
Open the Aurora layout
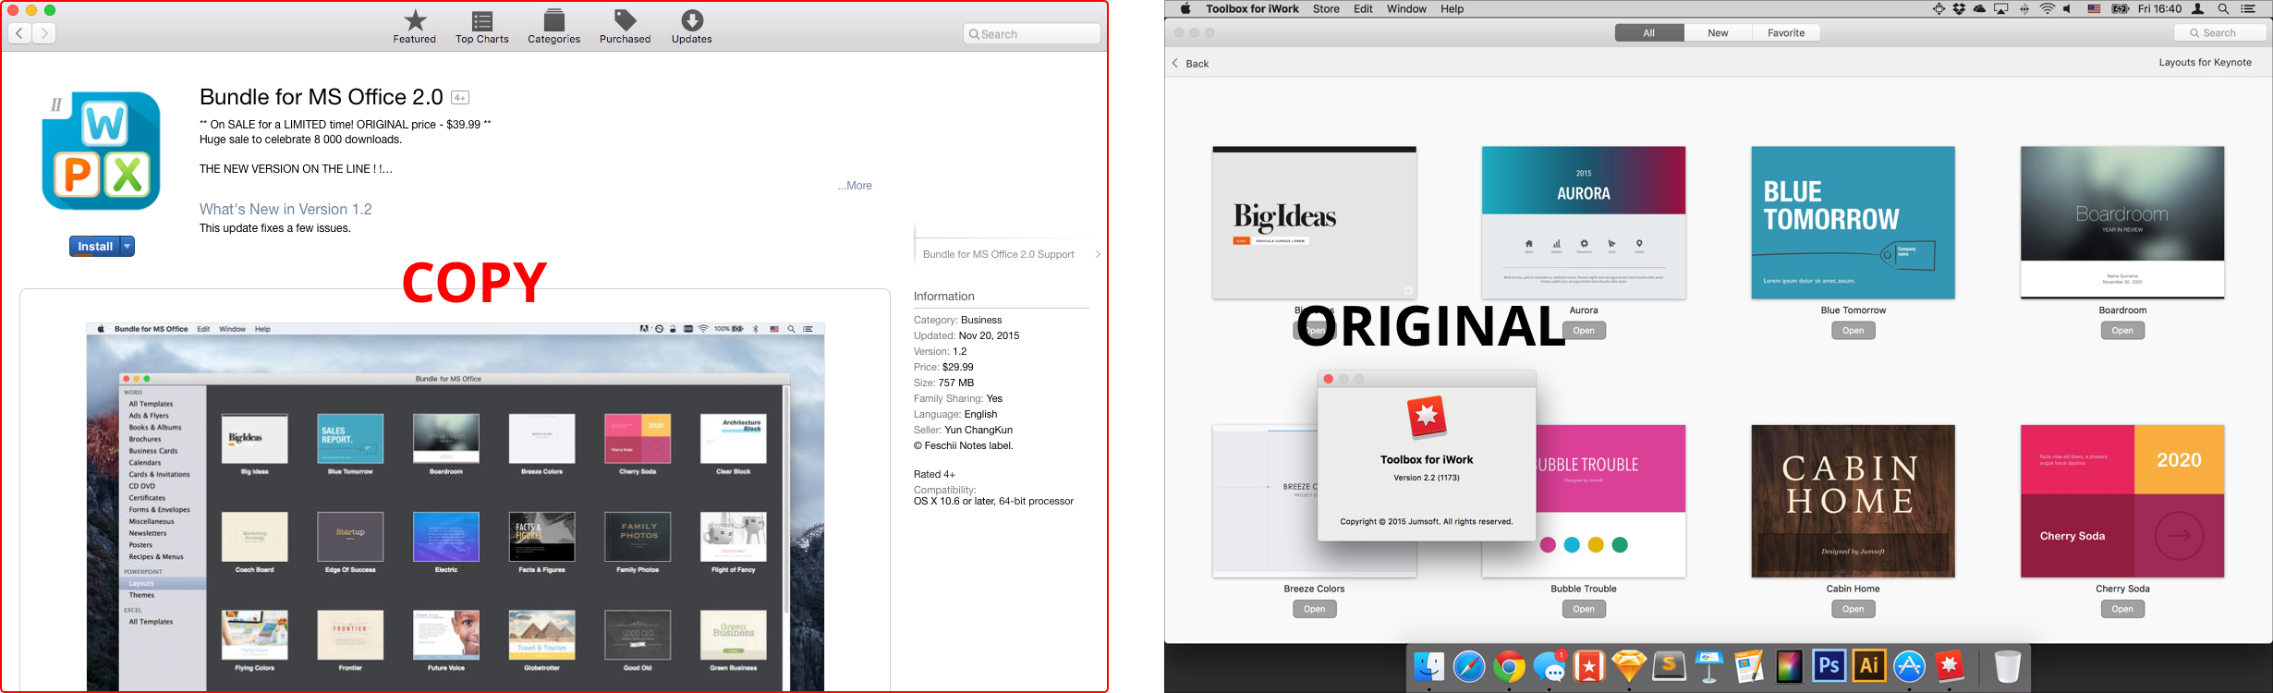pos(1584,331)
